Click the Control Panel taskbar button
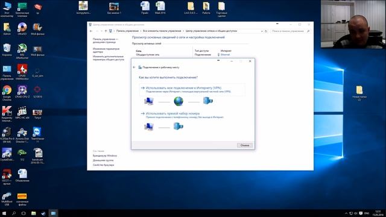Image resolution: width=386 pixels, height=217 pixels. coord(53,213)
